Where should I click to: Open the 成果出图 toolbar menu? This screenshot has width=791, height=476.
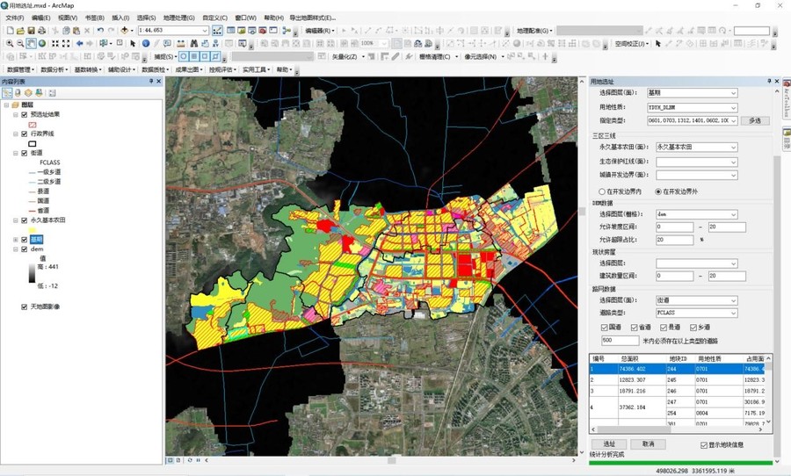(x=188, y=69)
